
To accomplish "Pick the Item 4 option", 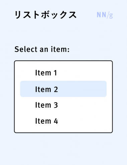I will [63, 121].
